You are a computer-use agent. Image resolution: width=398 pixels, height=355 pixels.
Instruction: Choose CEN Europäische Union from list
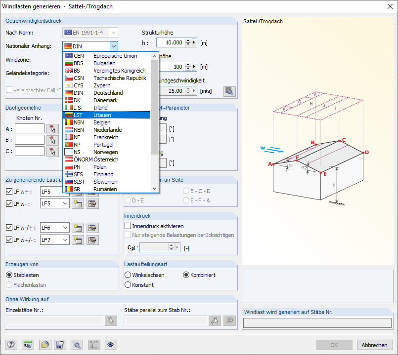tap(107, 56)
